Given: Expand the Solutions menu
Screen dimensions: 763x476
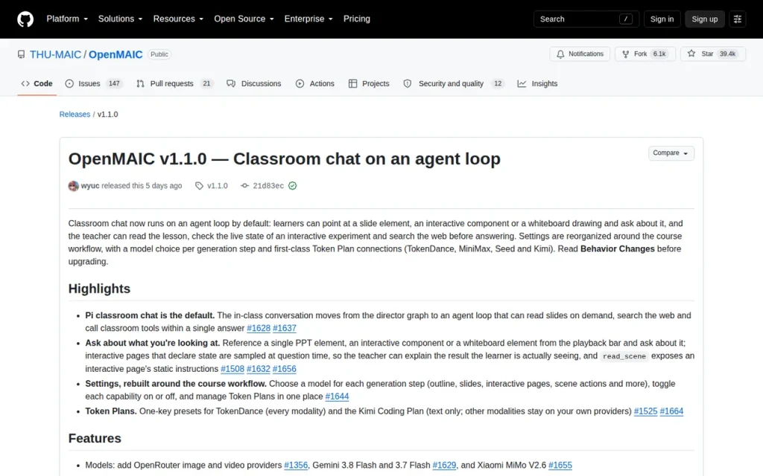Looking at the screenshot, I should [x=120, y=19].
